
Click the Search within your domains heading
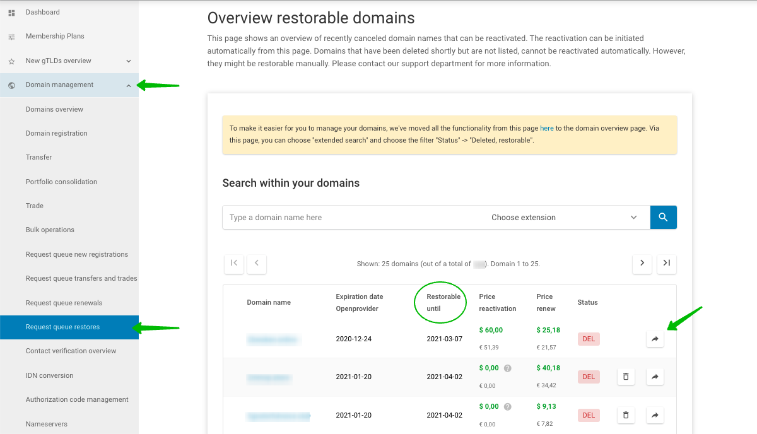pyautogui.click(x=291, y=183)
